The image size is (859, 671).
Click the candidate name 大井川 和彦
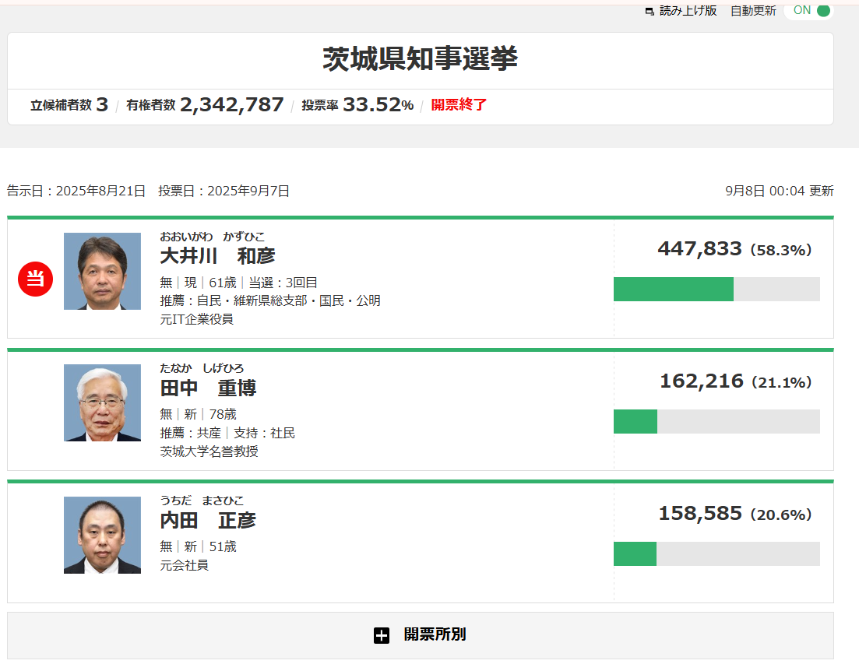click(x=217, y=256)
